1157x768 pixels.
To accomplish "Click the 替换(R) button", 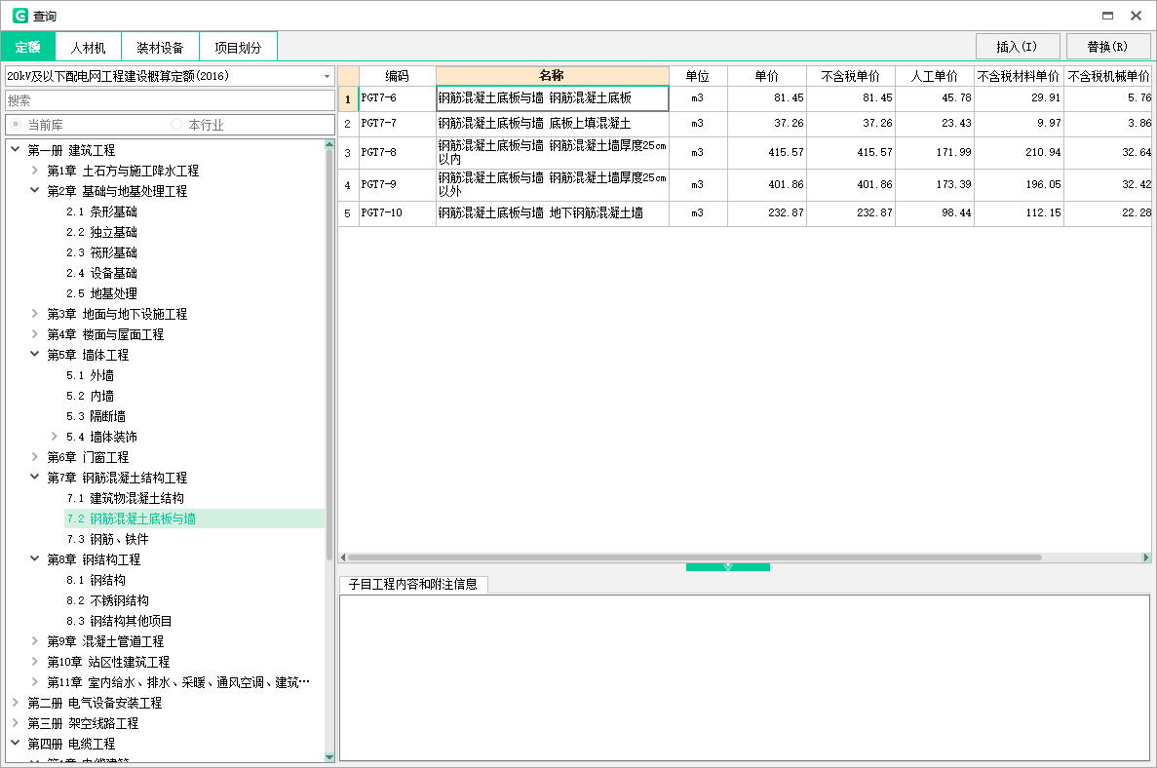I will pos(1107,47).
